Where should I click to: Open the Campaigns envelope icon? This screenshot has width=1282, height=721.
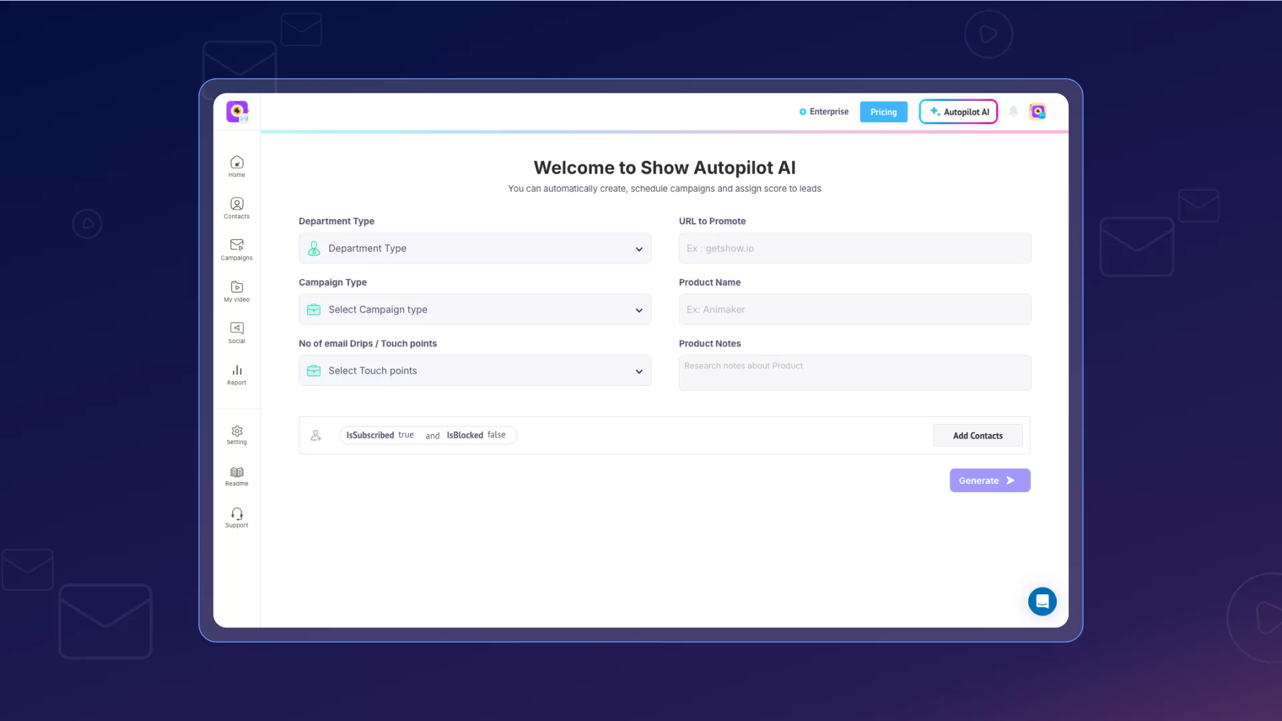pyautogui.click(x=236, y=245)
